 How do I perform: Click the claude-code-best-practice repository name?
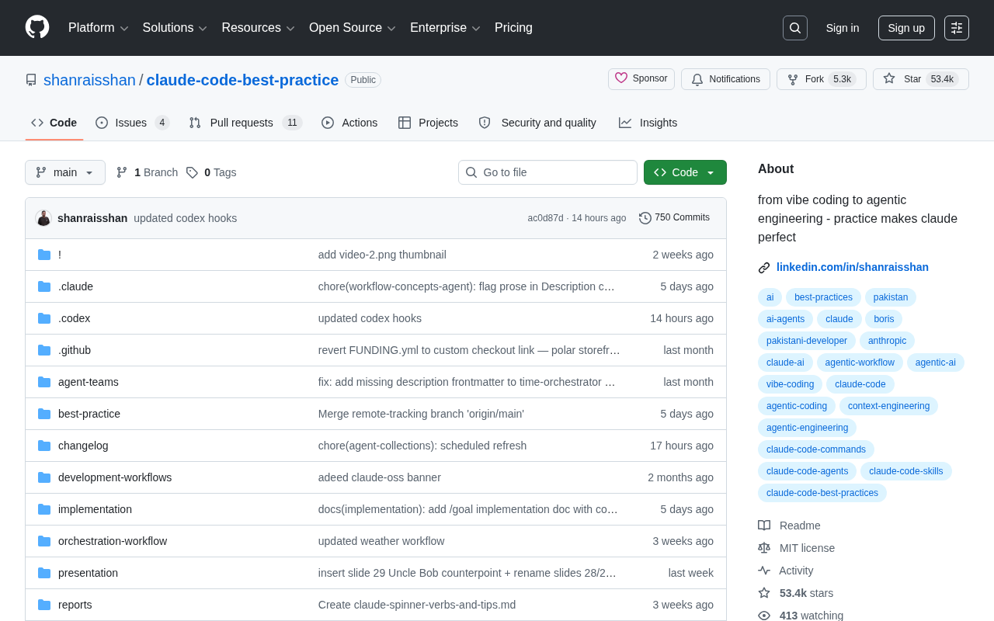click(242, 80)
